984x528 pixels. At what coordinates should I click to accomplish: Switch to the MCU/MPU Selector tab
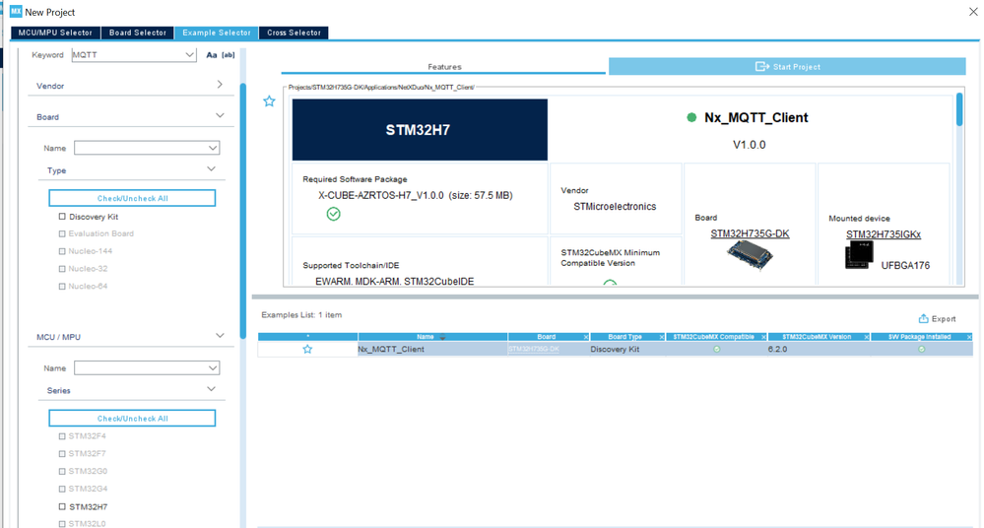pos(55,33)
